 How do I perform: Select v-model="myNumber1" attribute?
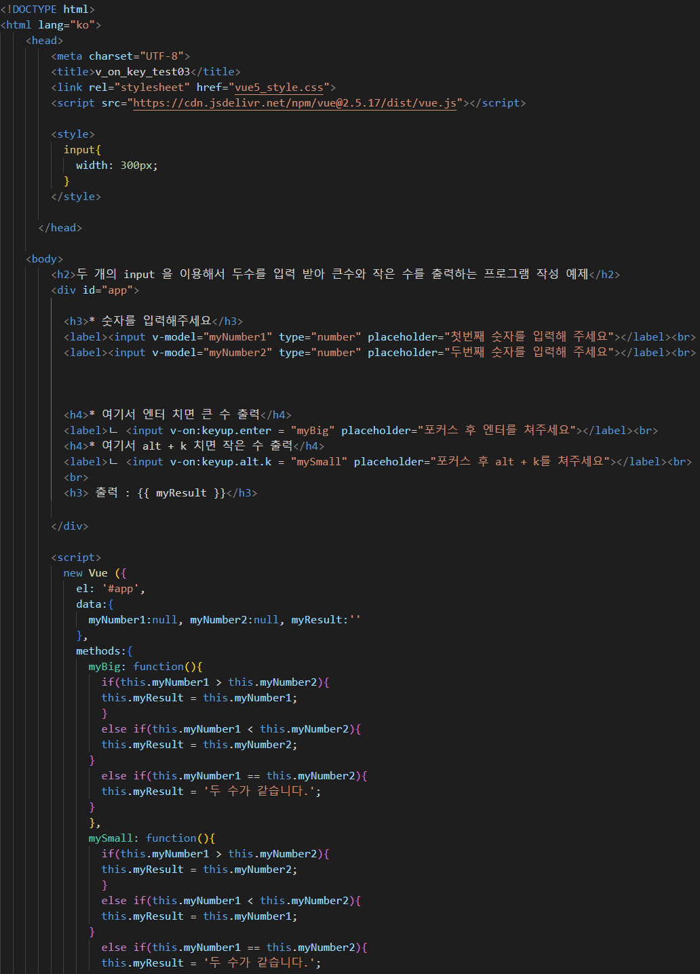point(212,337)
